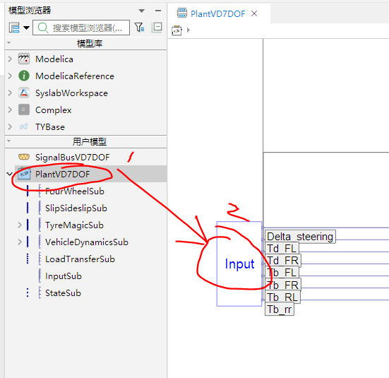Select the TyreMagicSub component
389x378 pixels.
click(x=74, y=225)
